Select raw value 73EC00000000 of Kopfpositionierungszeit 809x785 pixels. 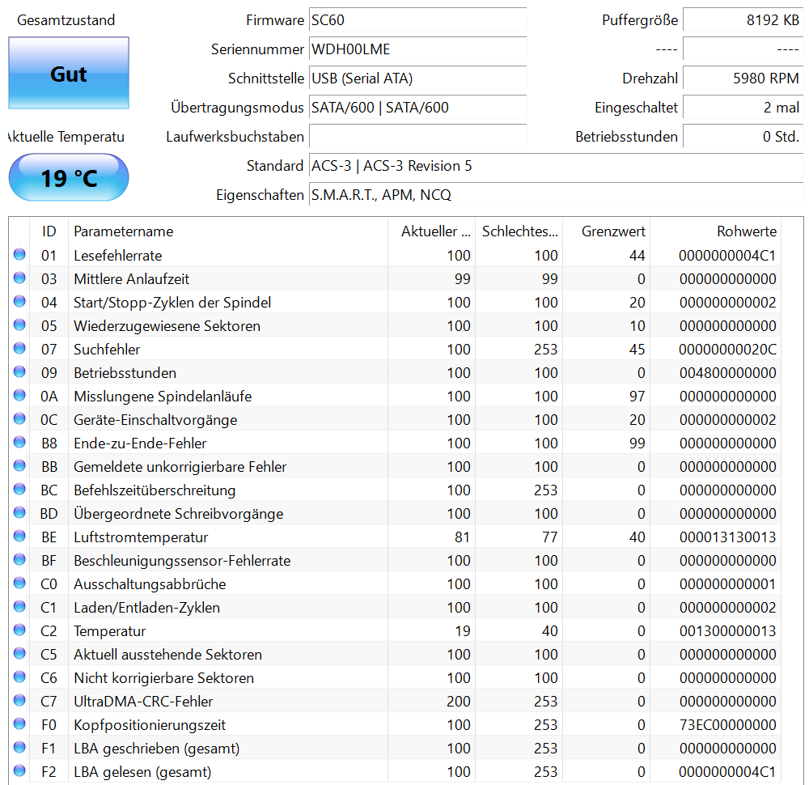727,725
